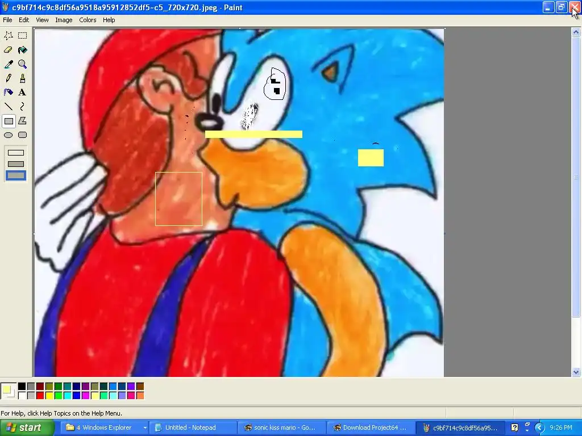This screenshot has height=436, width=582.
Task: Pick the black color swatch
Action: point(22,386)
